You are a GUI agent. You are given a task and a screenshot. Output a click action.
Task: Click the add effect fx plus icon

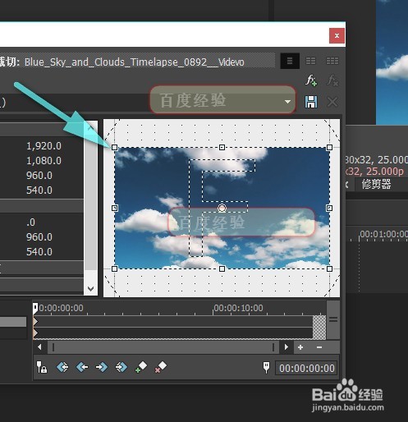click(311, 80)
